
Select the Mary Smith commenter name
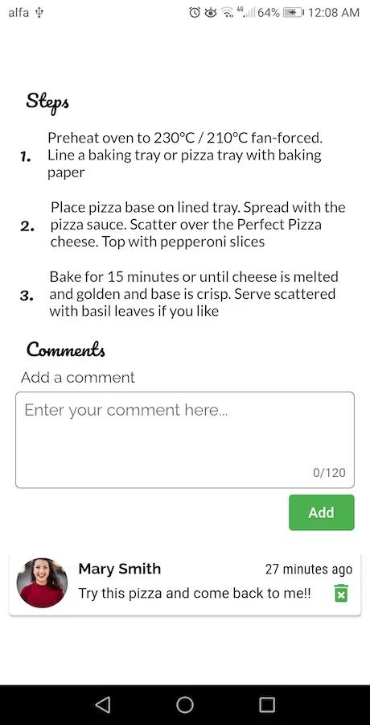[x=120, y=569]
